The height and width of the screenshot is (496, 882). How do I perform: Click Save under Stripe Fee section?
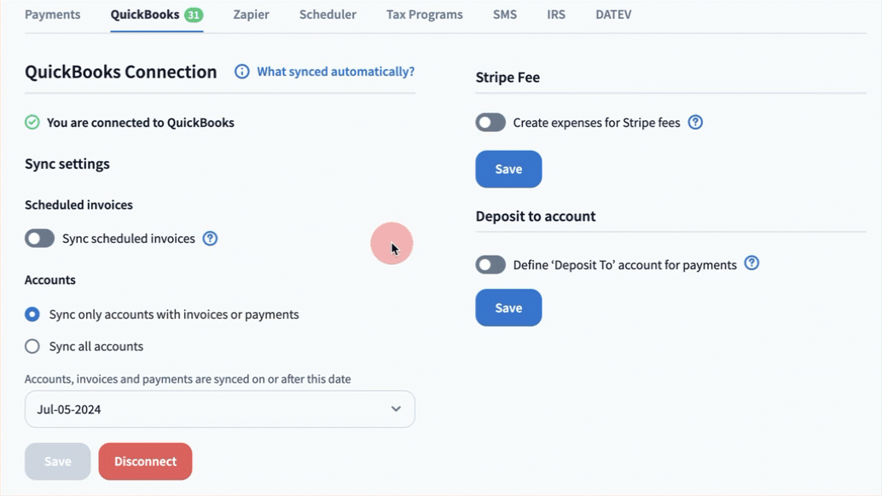[x=508, y=169]
